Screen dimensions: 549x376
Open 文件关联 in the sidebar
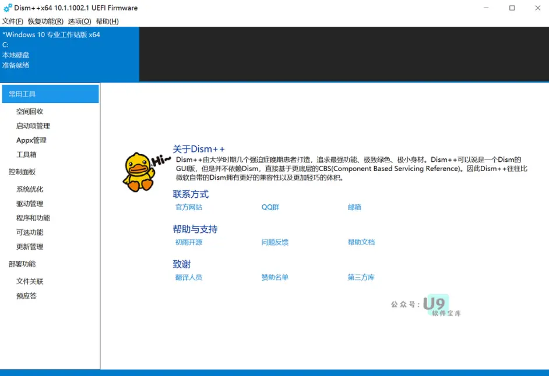click(x=30, y=282)
